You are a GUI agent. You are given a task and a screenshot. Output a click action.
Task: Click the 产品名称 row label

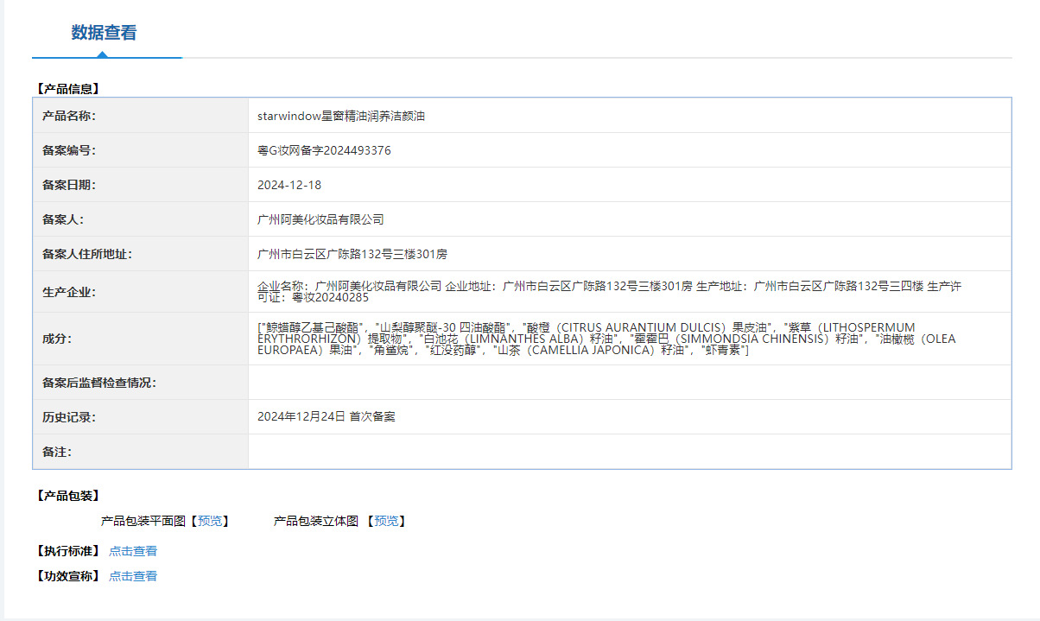69,116
